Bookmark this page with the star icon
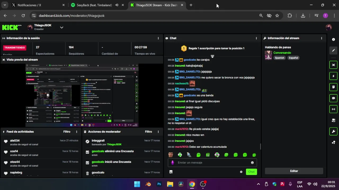Viewport: 339px width, 190px height. [277, 16]
